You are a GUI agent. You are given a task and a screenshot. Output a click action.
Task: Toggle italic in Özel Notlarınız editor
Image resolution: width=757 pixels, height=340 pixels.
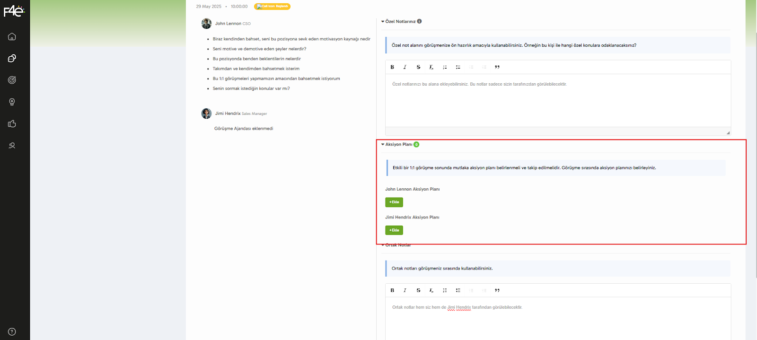[x=405, y=67]
